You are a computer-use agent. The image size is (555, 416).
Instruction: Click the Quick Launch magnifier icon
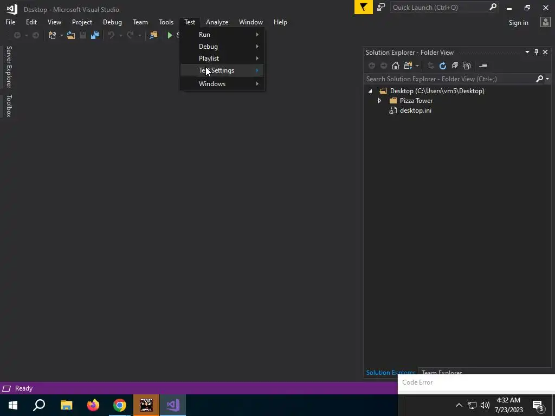[x=492, y=7]
